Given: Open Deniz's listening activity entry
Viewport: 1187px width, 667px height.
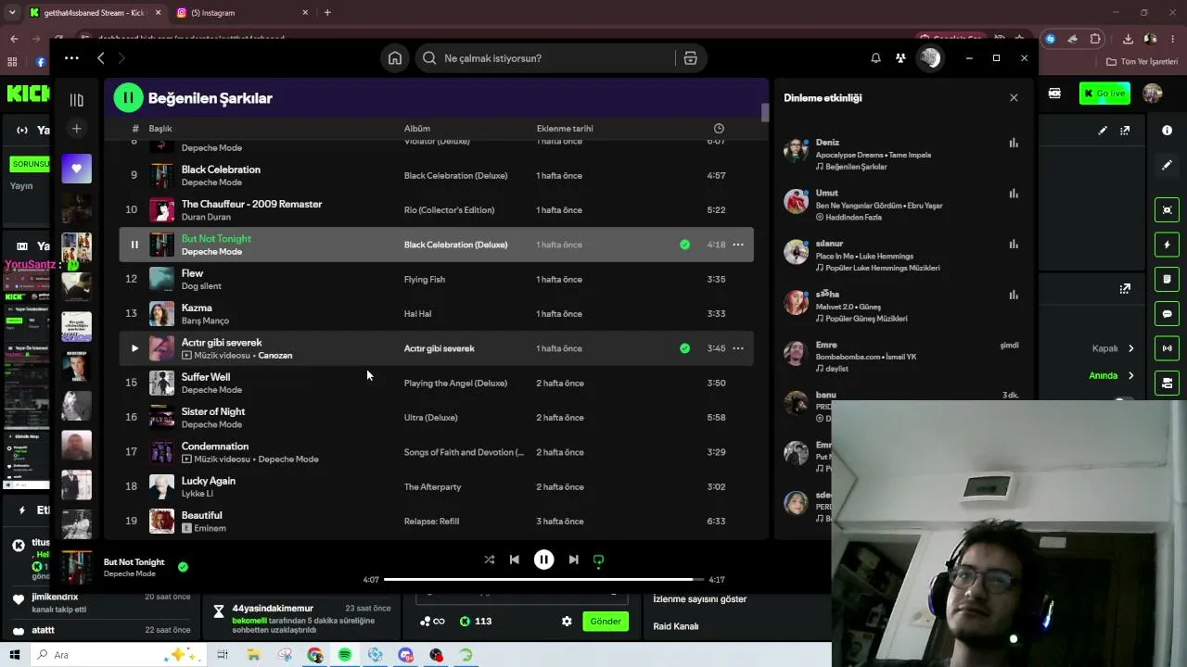Looking at the screenshot, I should (901, 155).
